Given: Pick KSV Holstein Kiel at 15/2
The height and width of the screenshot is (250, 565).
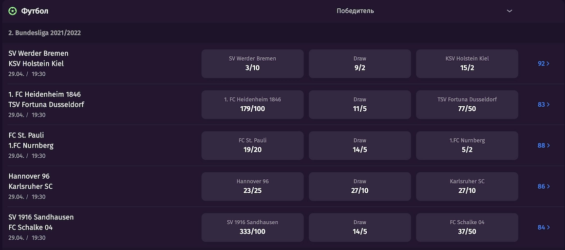Looking at the screenshot, I should coord(467,64).
